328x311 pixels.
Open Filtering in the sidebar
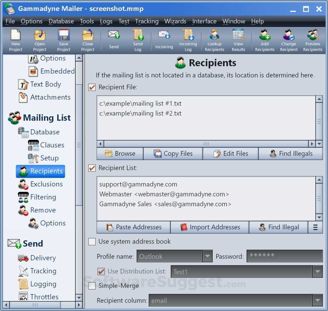(x=37, y=197)
